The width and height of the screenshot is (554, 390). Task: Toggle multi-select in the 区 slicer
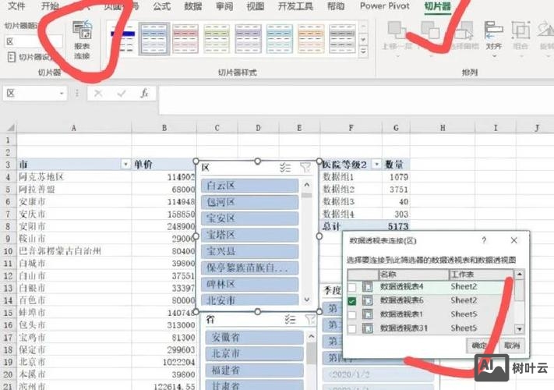[284, 167]
